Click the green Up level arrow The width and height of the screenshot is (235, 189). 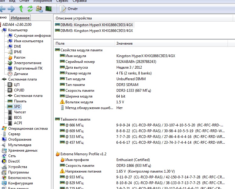21,9
